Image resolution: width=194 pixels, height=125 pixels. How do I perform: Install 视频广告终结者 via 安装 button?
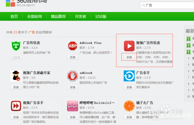(x=129, y=57)
